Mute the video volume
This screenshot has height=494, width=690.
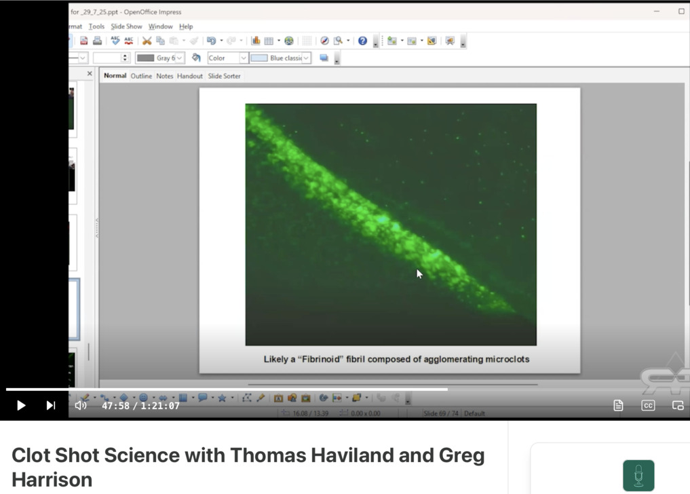tap(81, 405)
